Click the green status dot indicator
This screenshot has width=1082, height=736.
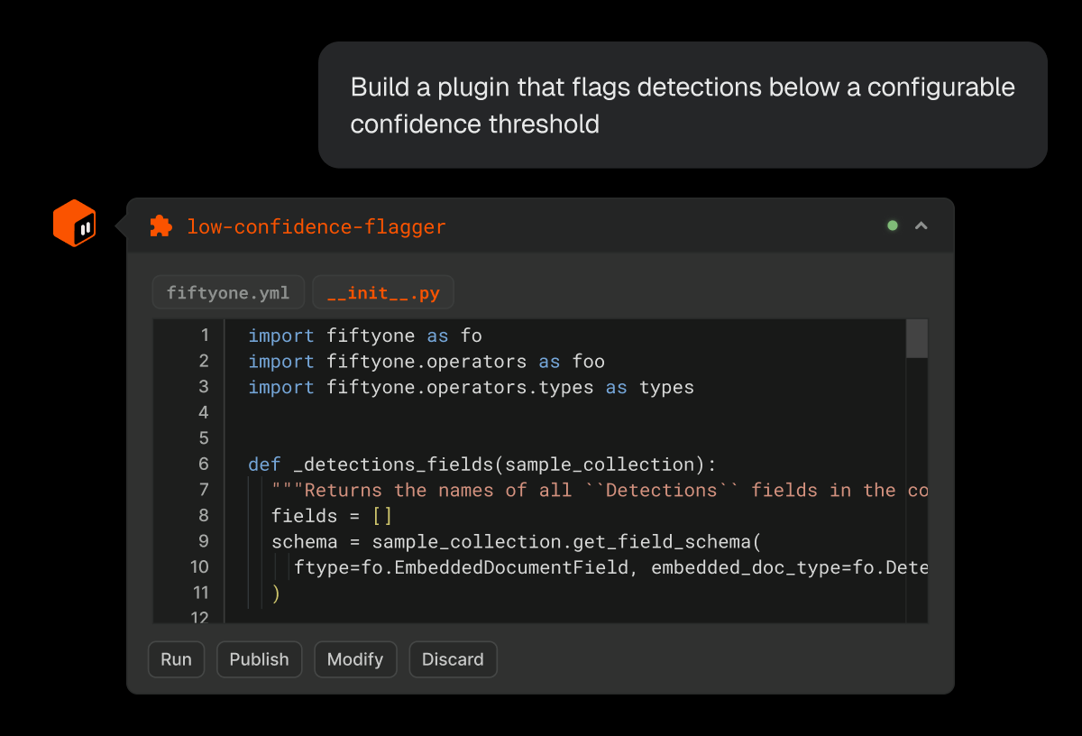point(893,225)
